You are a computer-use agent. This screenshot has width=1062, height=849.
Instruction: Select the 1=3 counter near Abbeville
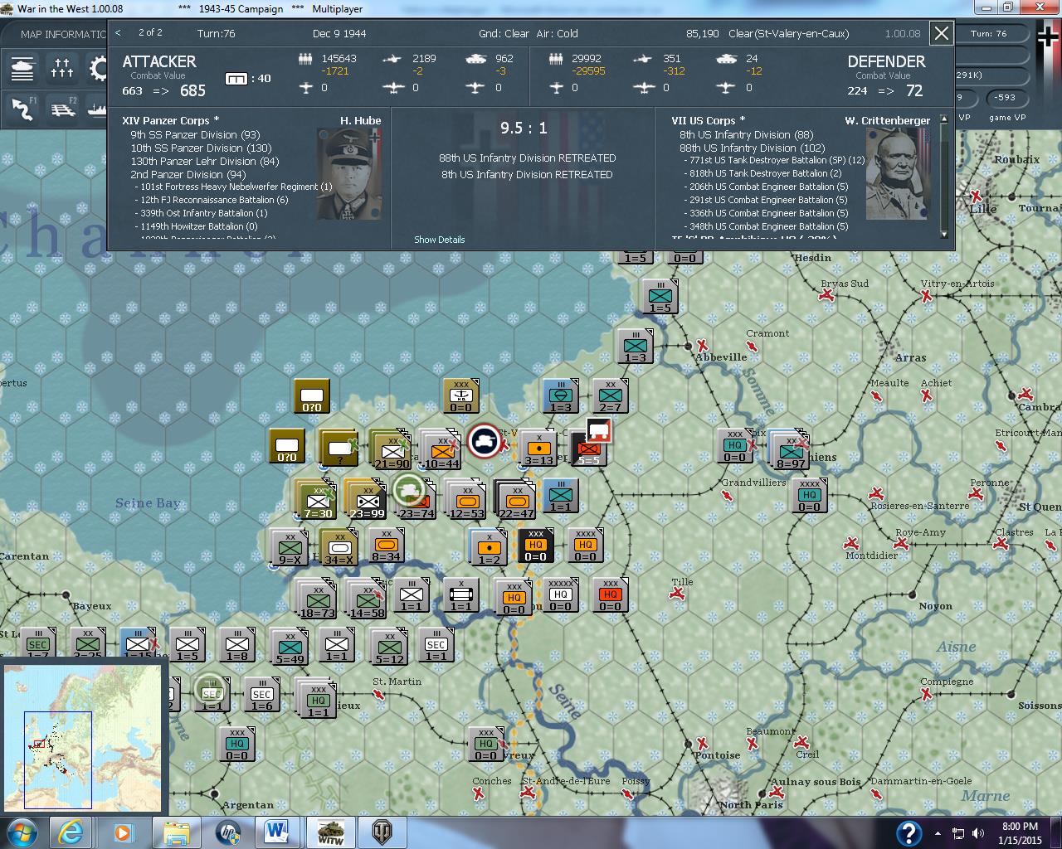[x=635, y=347]
